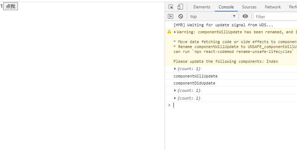297x150 pixels.
Task: Show the console sidebar
Action: (171, 16)
